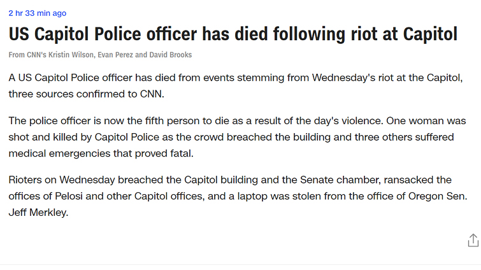Click the paragraph starting "A US Capitol Police officer"
481x270 pixels.
pos(235,86)
